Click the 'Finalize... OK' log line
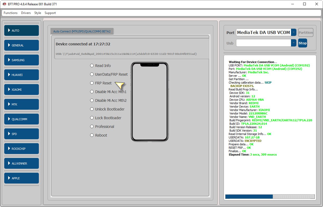The width and height of the screenshot is (323, 207). [x=237, y=151]
